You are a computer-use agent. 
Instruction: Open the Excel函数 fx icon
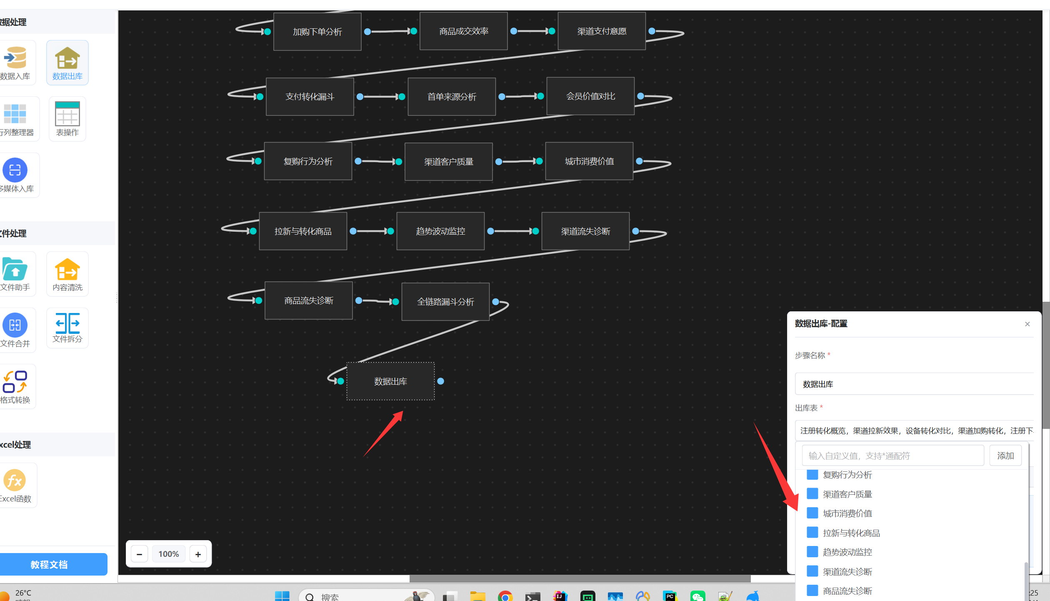(15, 481)
